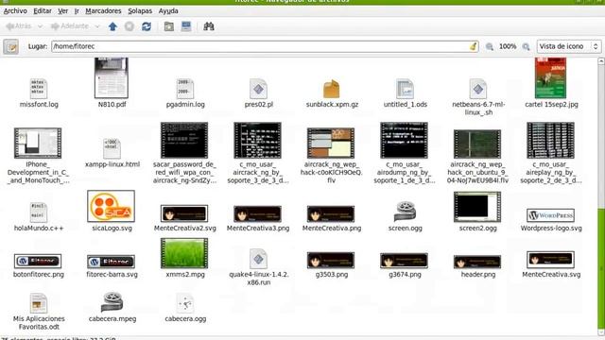Reload the current folder
This screenshot has height=340, width=605.
(147, 26)
